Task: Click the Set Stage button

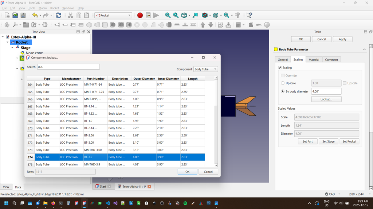Action: coord(328,141)
